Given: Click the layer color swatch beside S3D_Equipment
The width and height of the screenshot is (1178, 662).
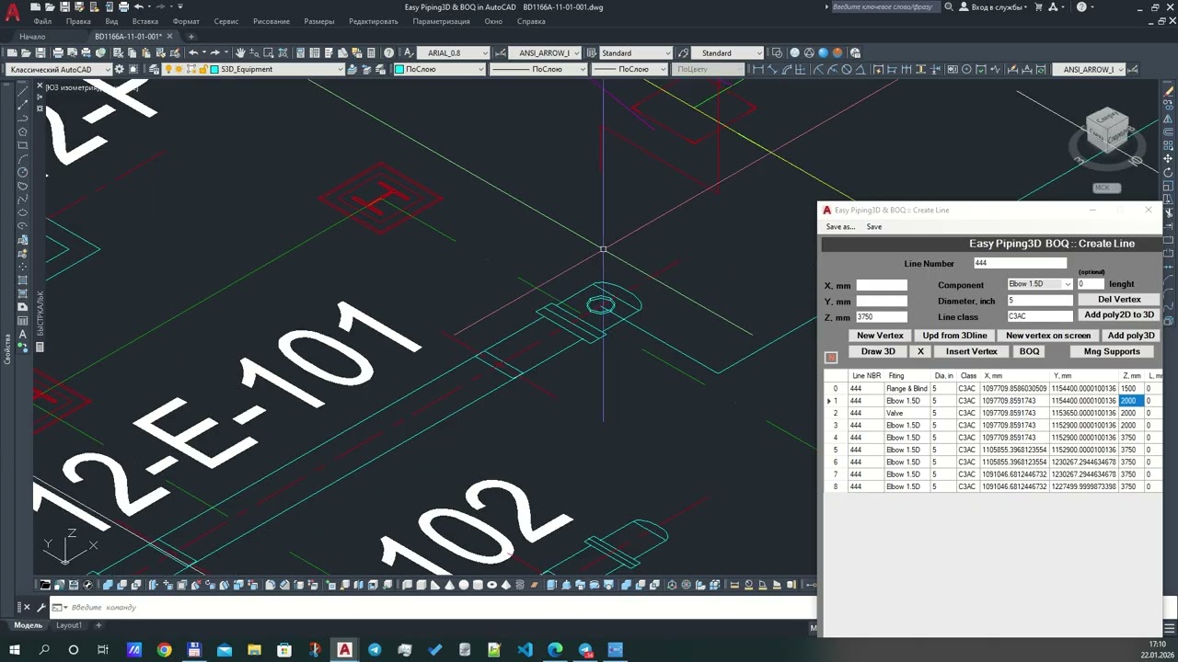Looking at the screenshot, I should click(214, 69).
